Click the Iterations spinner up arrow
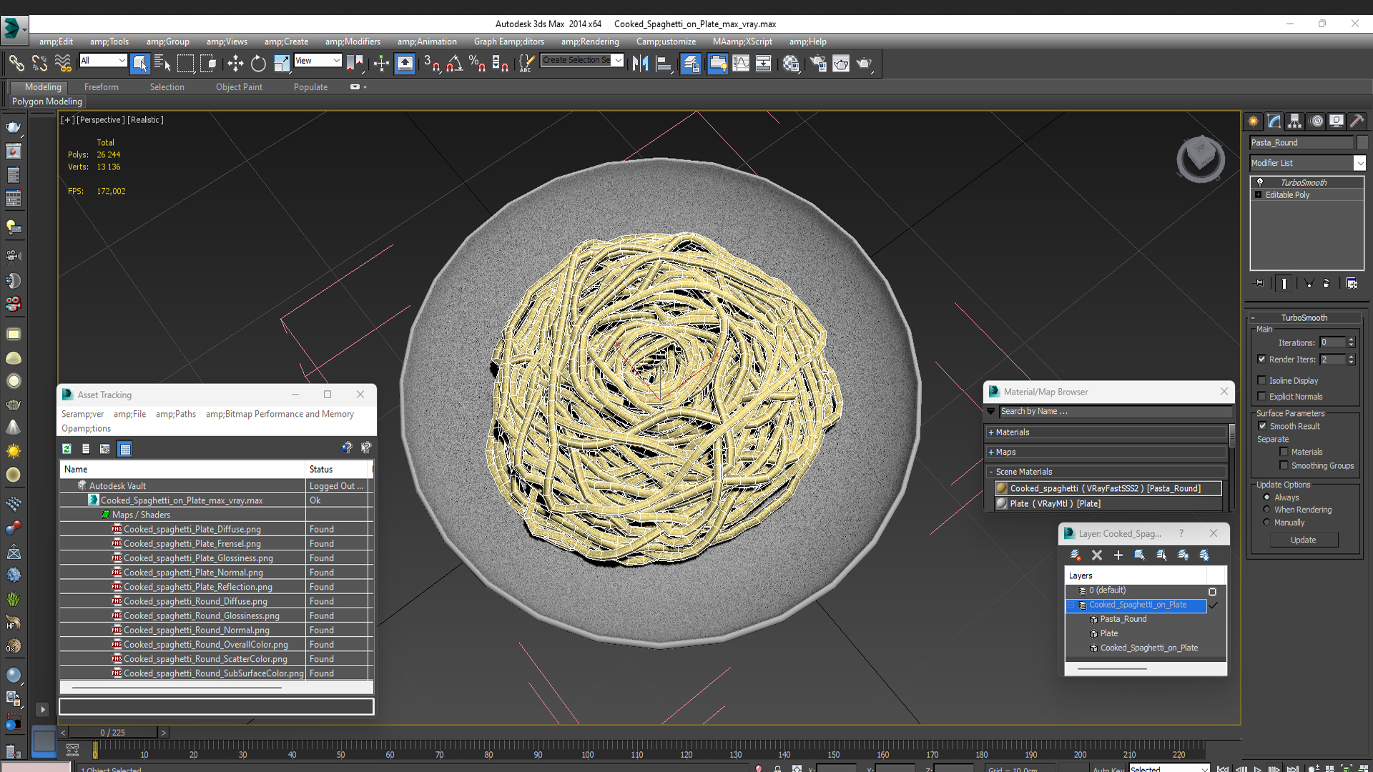 pyautogui.click(x=1351, y=340)
